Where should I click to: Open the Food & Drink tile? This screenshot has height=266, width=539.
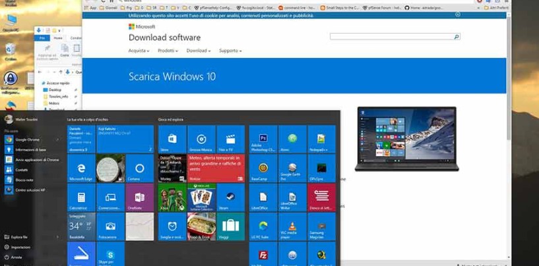click(x=201, y=226)
